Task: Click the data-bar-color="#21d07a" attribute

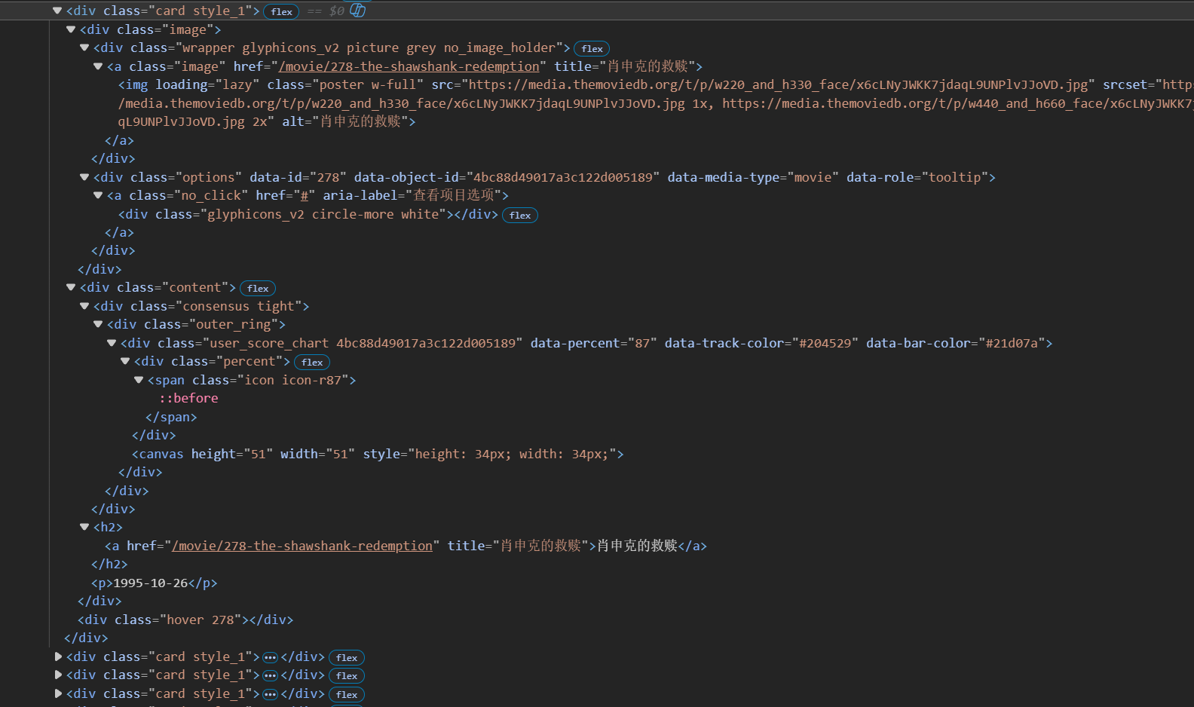Action: [x=955, y=343]
